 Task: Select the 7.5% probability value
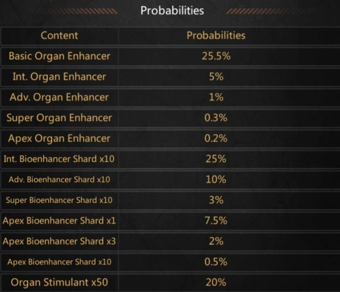(x=216, y=221)
